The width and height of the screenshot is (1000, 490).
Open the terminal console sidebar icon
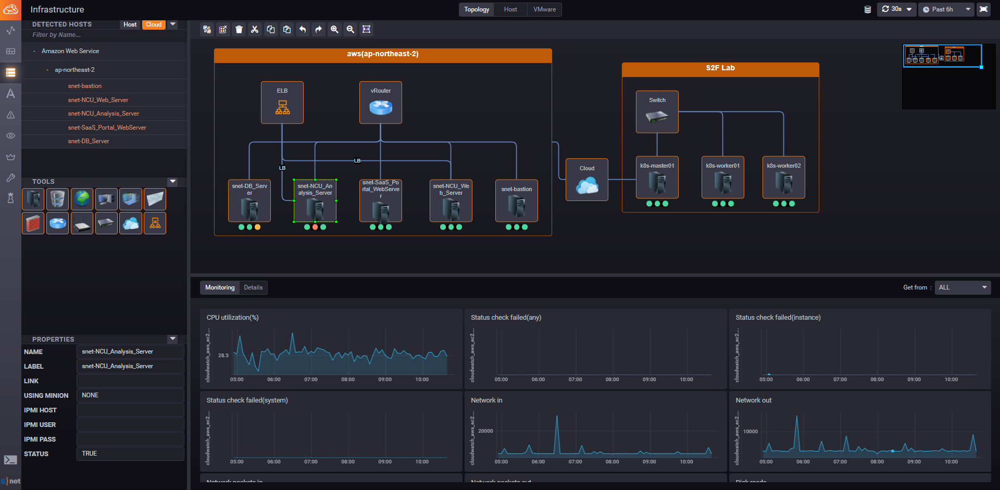10,460
